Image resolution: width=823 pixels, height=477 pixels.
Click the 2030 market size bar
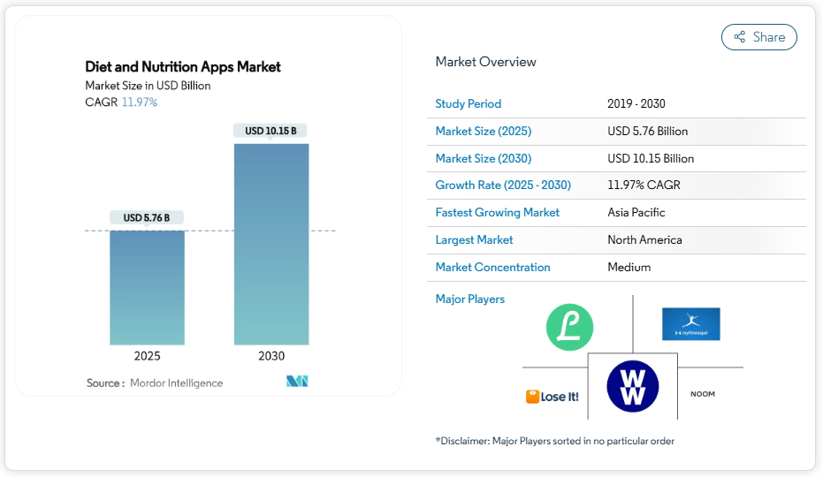[x=271, y=244]
